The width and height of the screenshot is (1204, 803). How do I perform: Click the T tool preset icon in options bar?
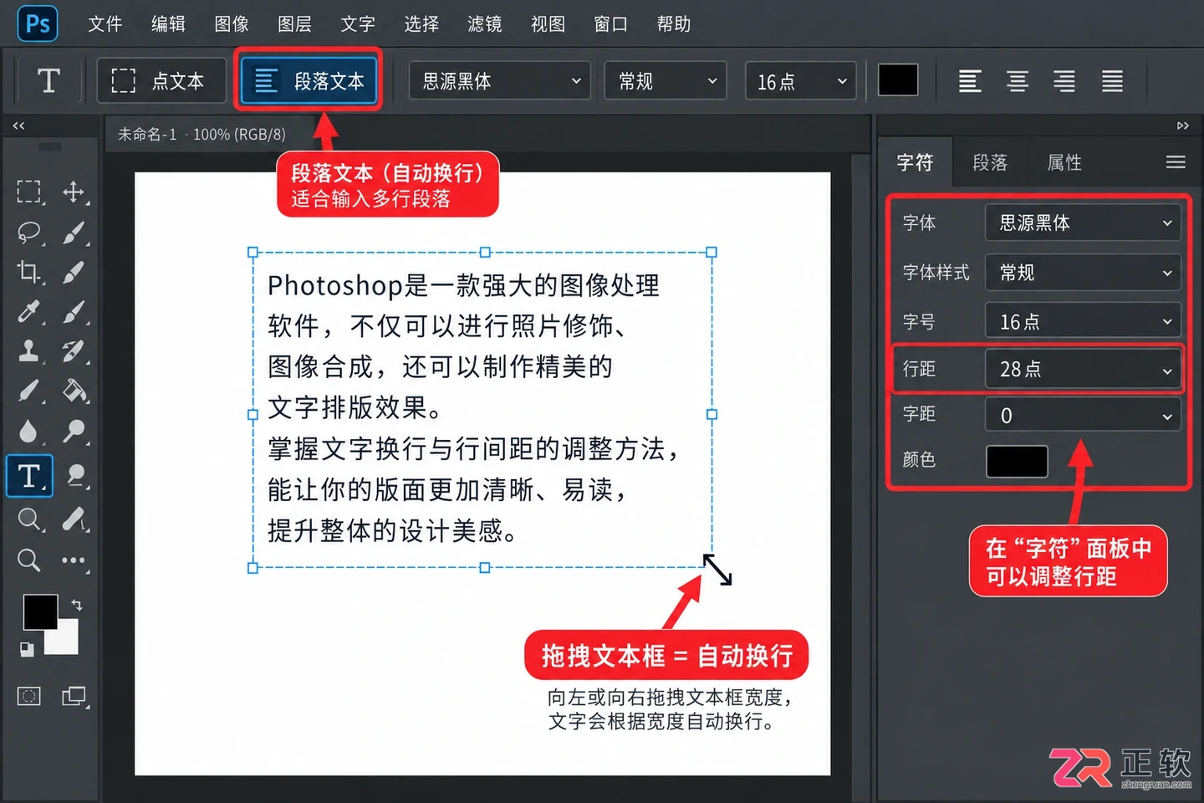[48, 81]
